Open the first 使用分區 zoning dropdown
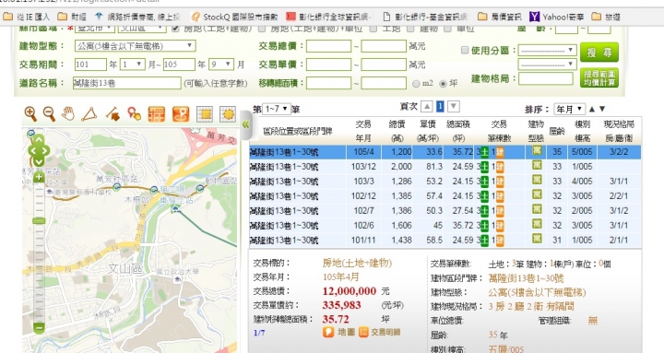The width and height of the screenshot is (664, 353). coord(547,51)
